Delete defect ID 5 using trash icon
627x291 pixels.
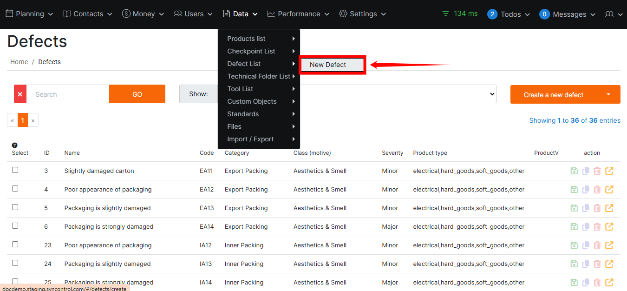(597, 208)
